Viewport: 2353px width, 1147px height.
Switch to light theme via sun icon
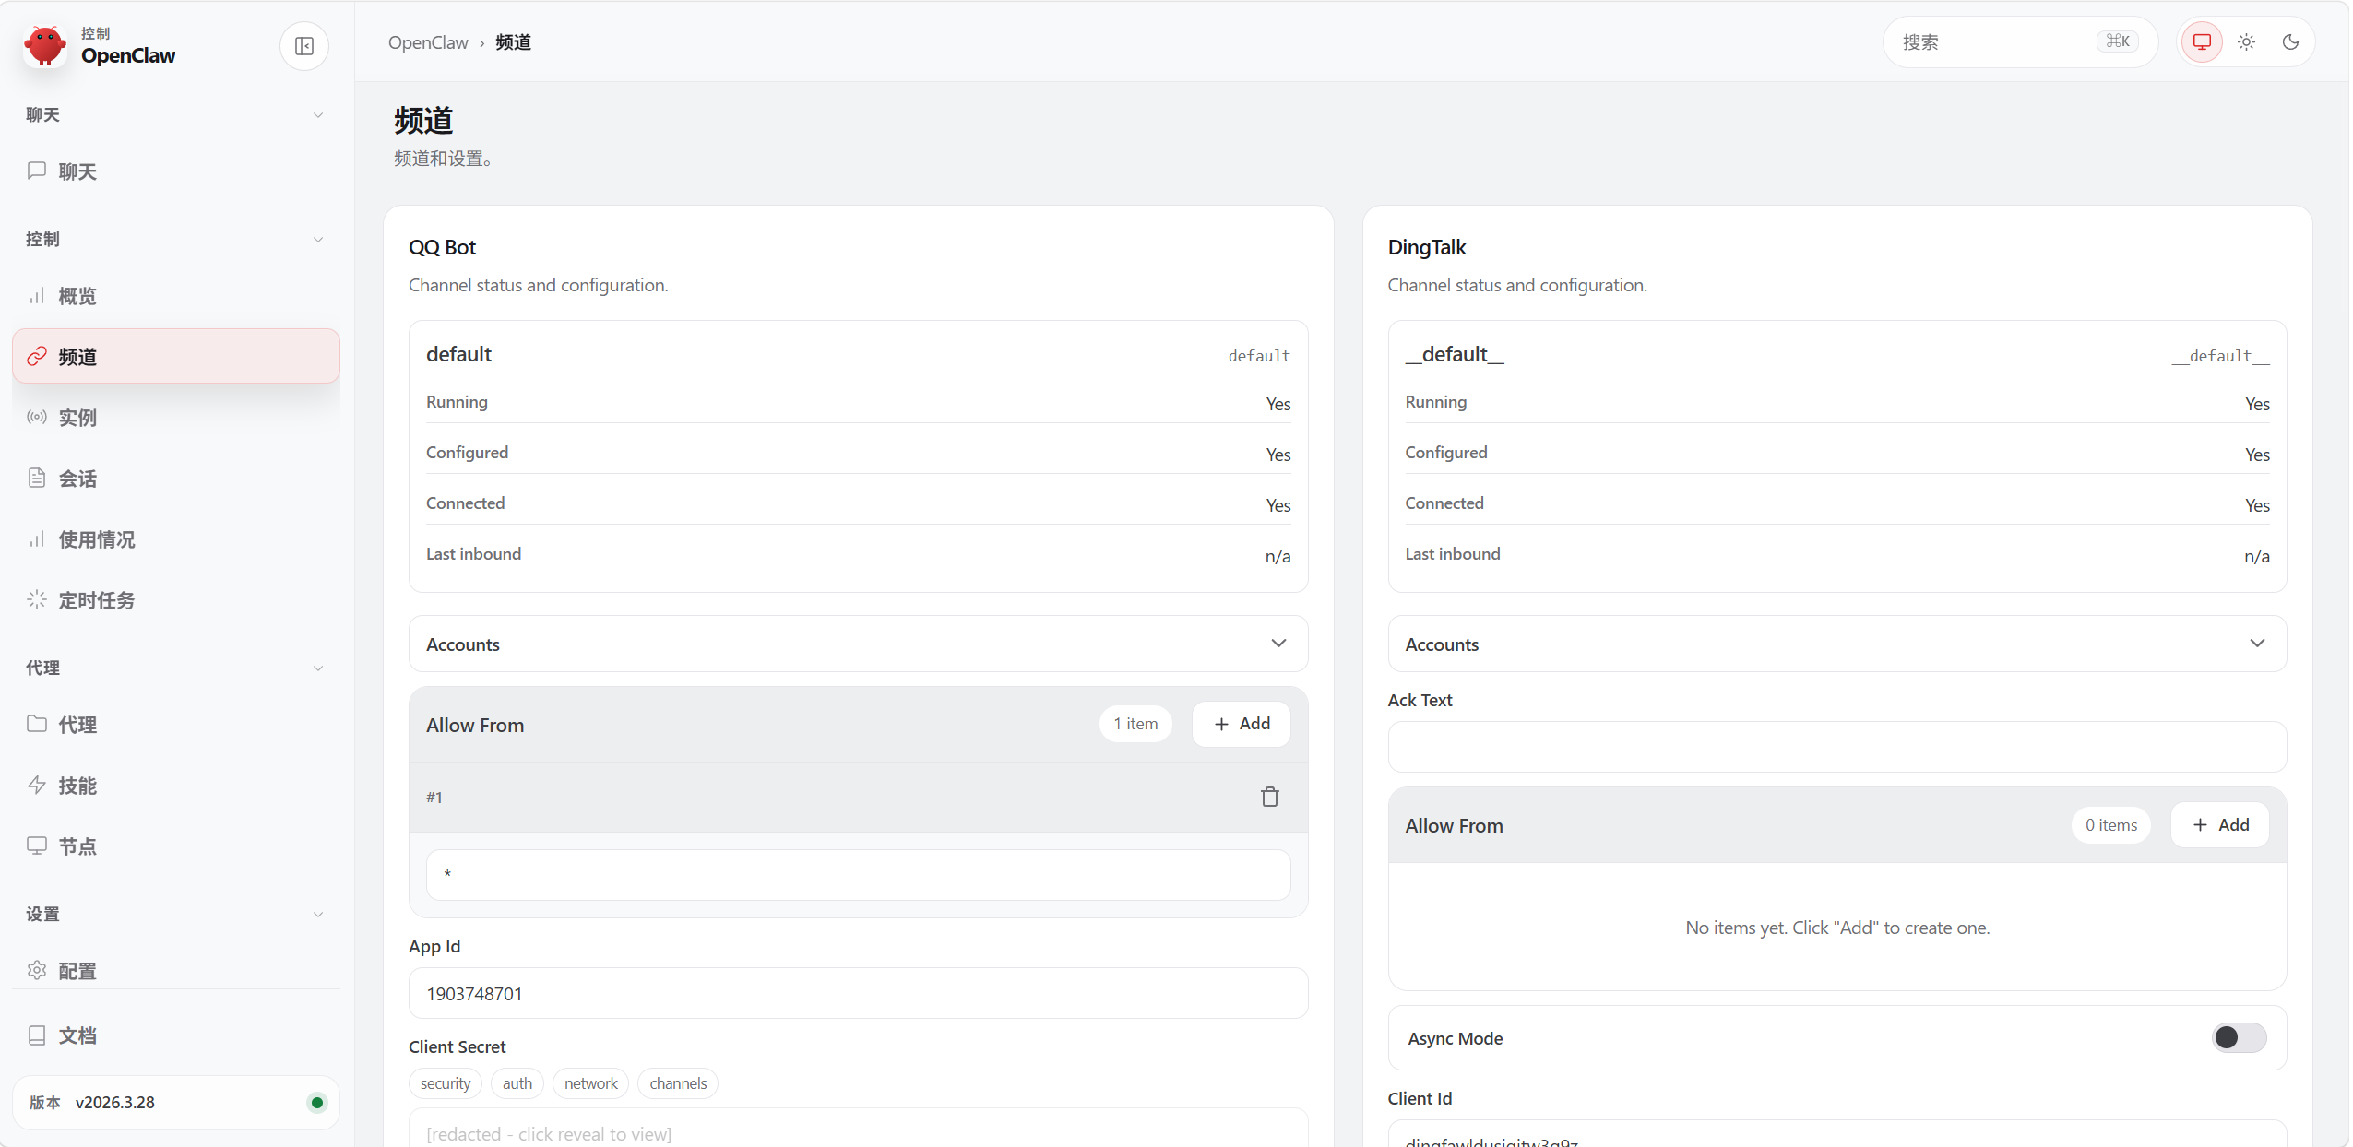[x=2246, y=42]
